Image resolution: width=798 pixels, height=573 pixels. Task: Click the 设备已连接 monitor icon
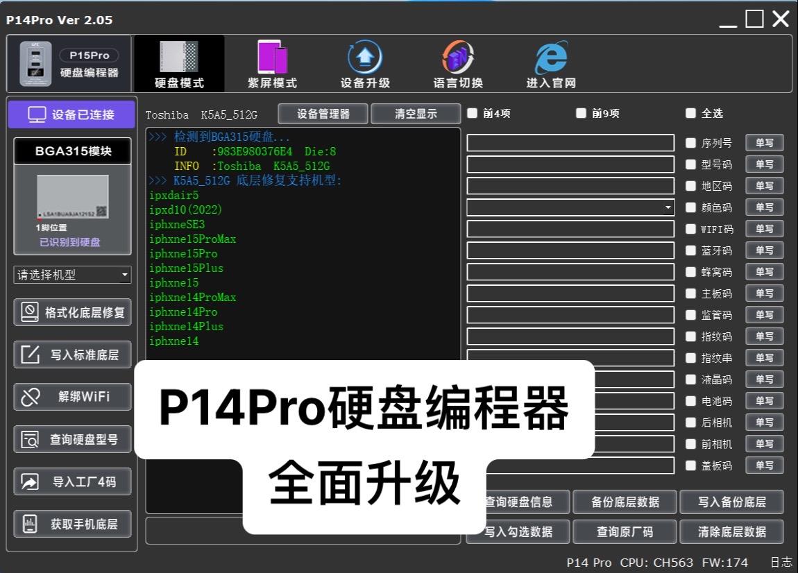[37, 114]
